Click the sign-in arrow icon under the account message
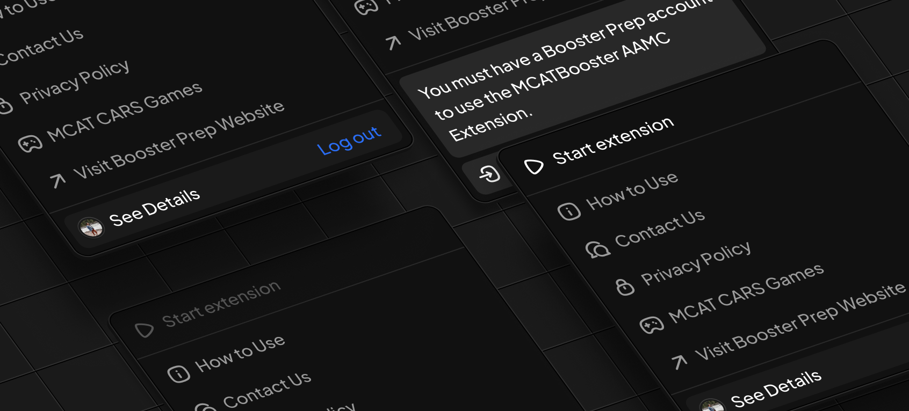Screen dimensions: 909x411 tap(489, 174)
